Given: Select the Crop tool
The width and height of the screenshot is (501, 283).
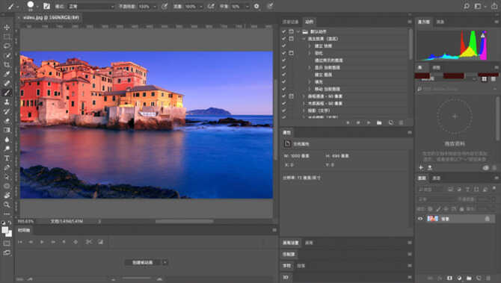Looking at the screenshot, I should 7,65.
